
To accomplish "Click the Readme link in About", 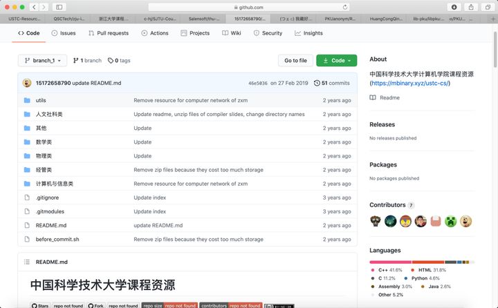I will [385, 97].
